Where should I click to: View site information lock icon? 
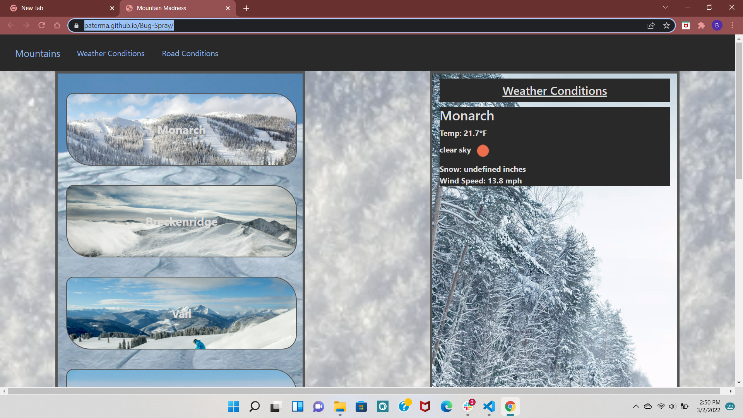pyautogui.click(x=76, y=26)
